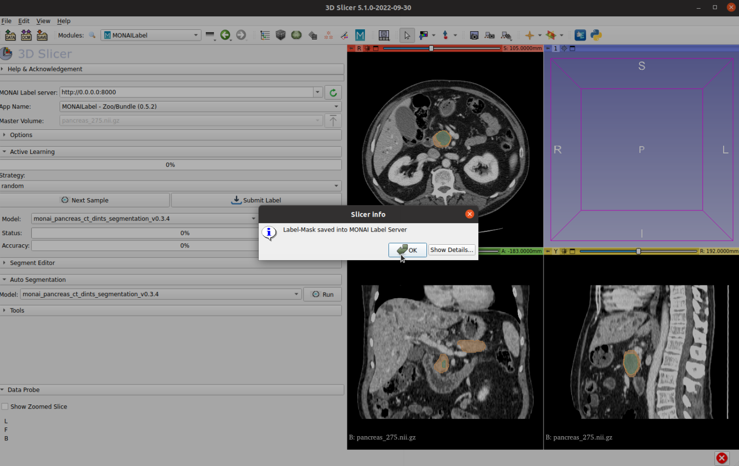Click the green back-arrow module history icon
Image resolution: width=739 pixels, height=466 pixels.
coord(225,35)
